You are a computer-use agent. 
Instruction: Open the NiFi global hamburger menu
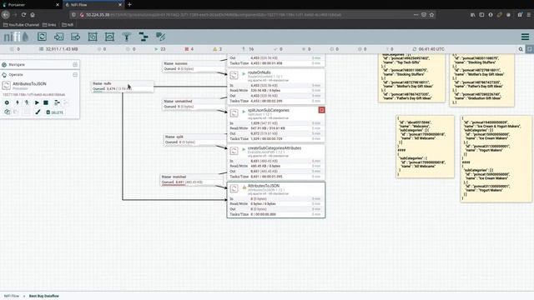click(525, 37)
